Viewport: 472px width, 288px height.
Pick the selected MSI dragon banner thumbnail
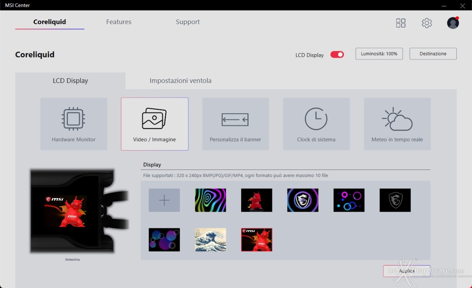257,240
